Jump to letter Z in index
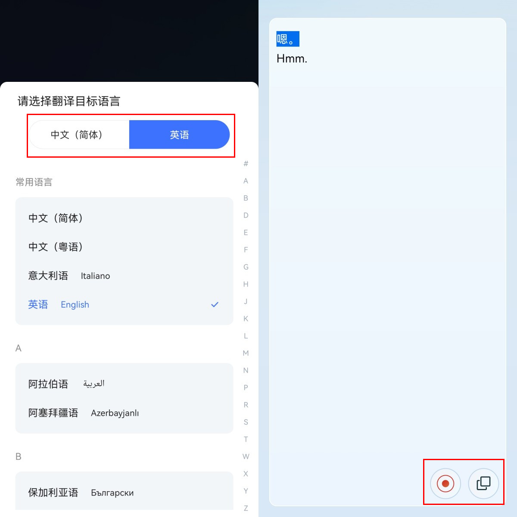 [246, 508]
